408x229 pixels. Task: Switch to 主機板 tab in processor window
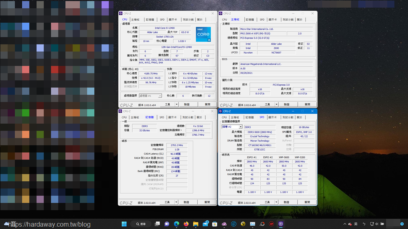135,20
